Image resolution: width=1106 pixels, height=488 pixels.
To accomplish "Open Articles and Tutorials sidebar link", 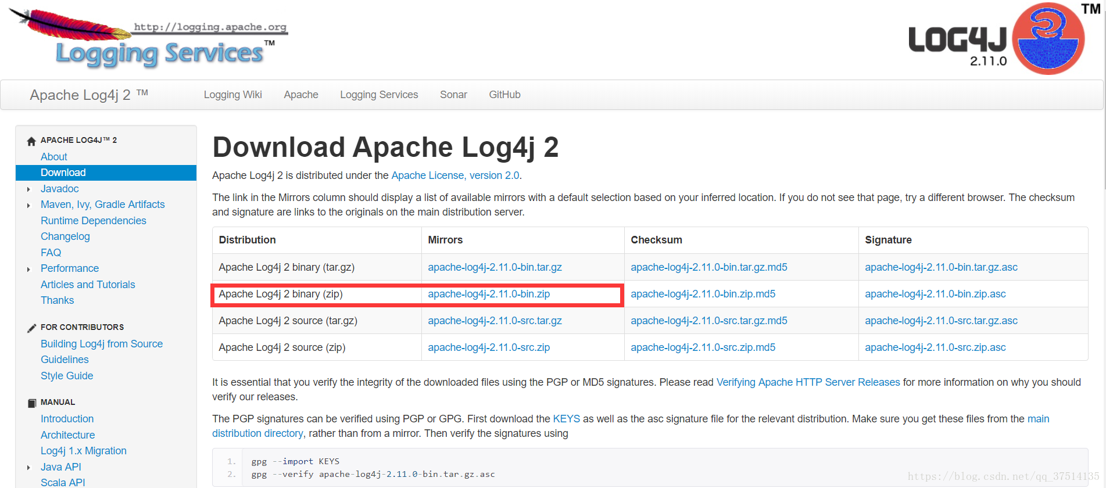I will click(88, 285).
